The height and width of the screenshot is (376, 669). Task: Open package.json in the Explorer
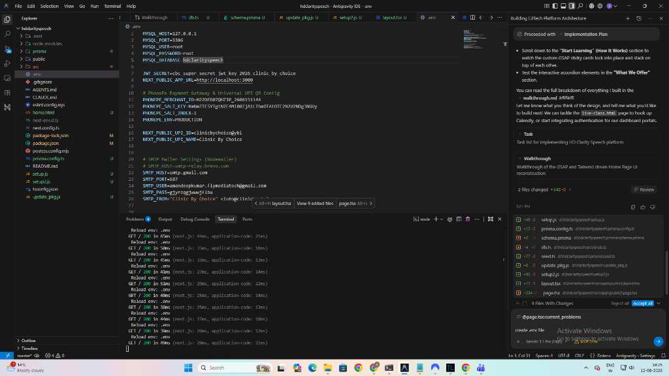46,143
